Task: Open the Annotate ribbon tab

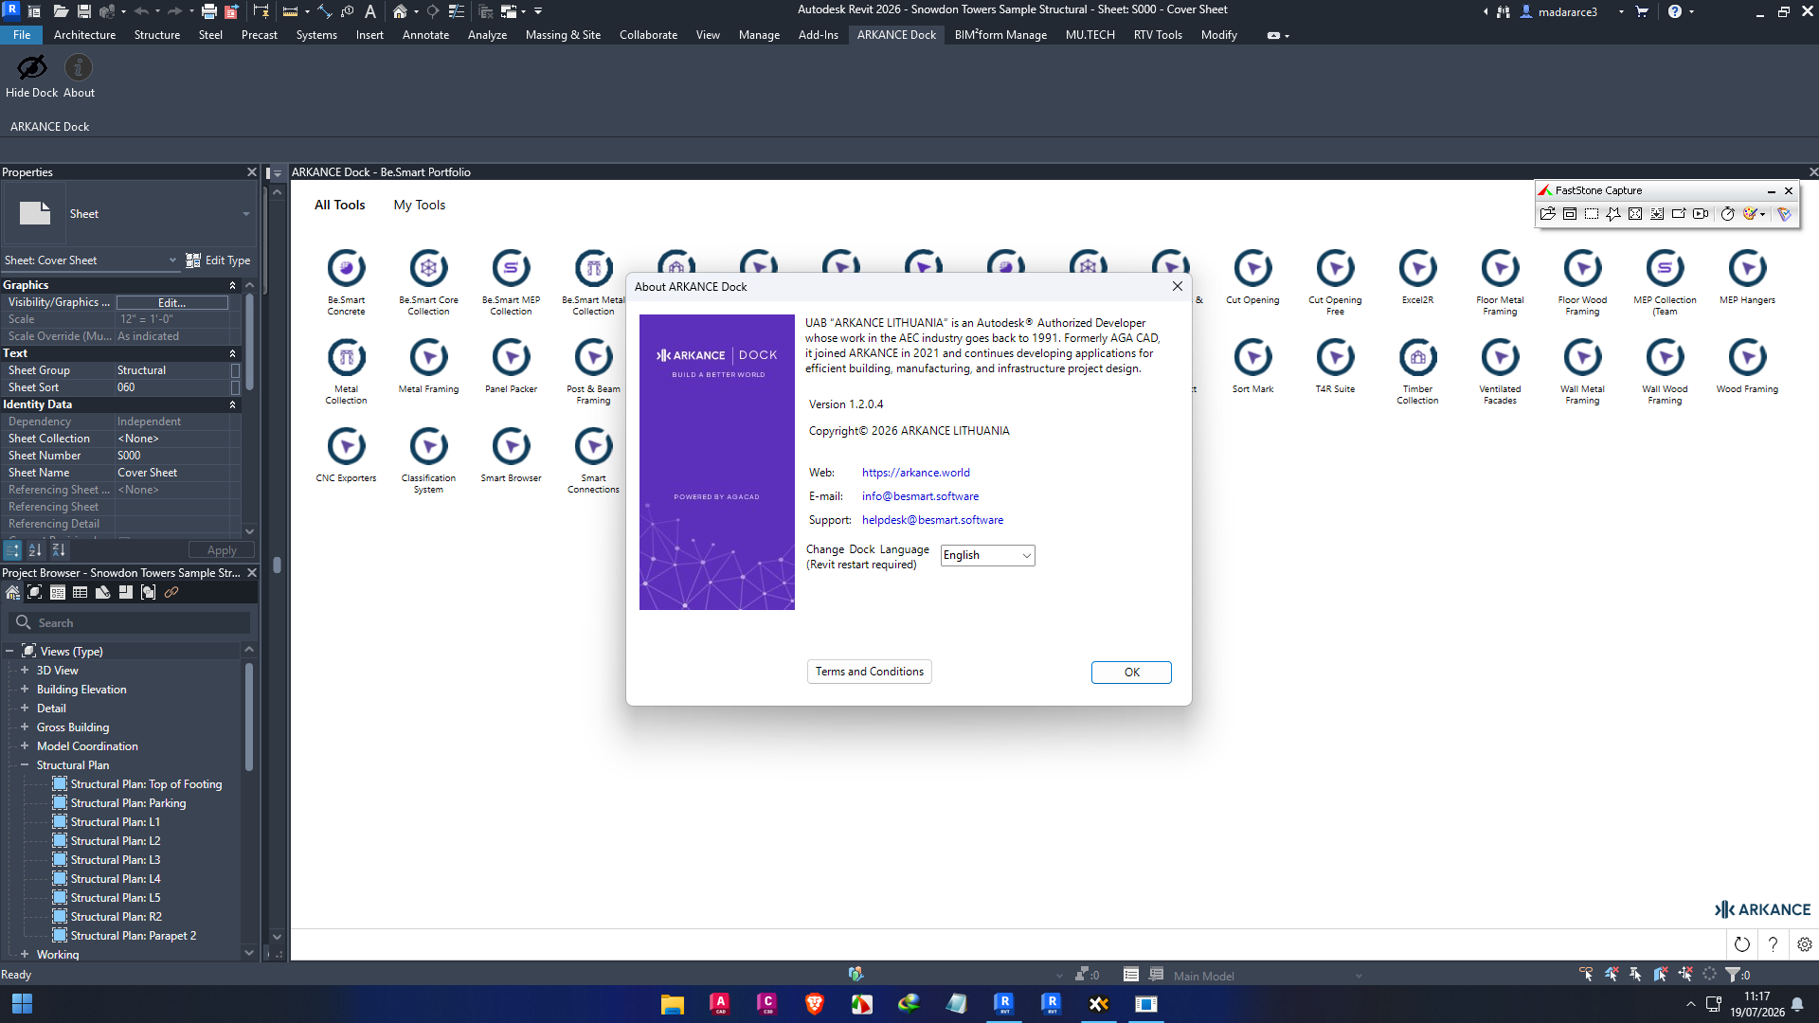Action: 425,35
